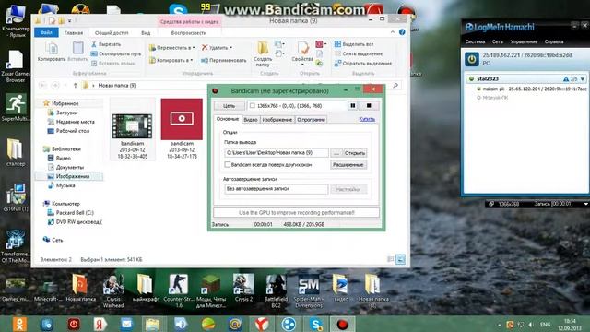Open the Yandex browser taskbar icon

click(262, 324)
